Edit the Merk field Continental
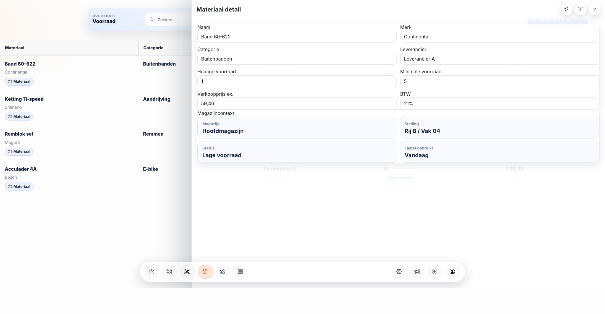This screenshot has width=605, height=314. (x=500, y=37)
